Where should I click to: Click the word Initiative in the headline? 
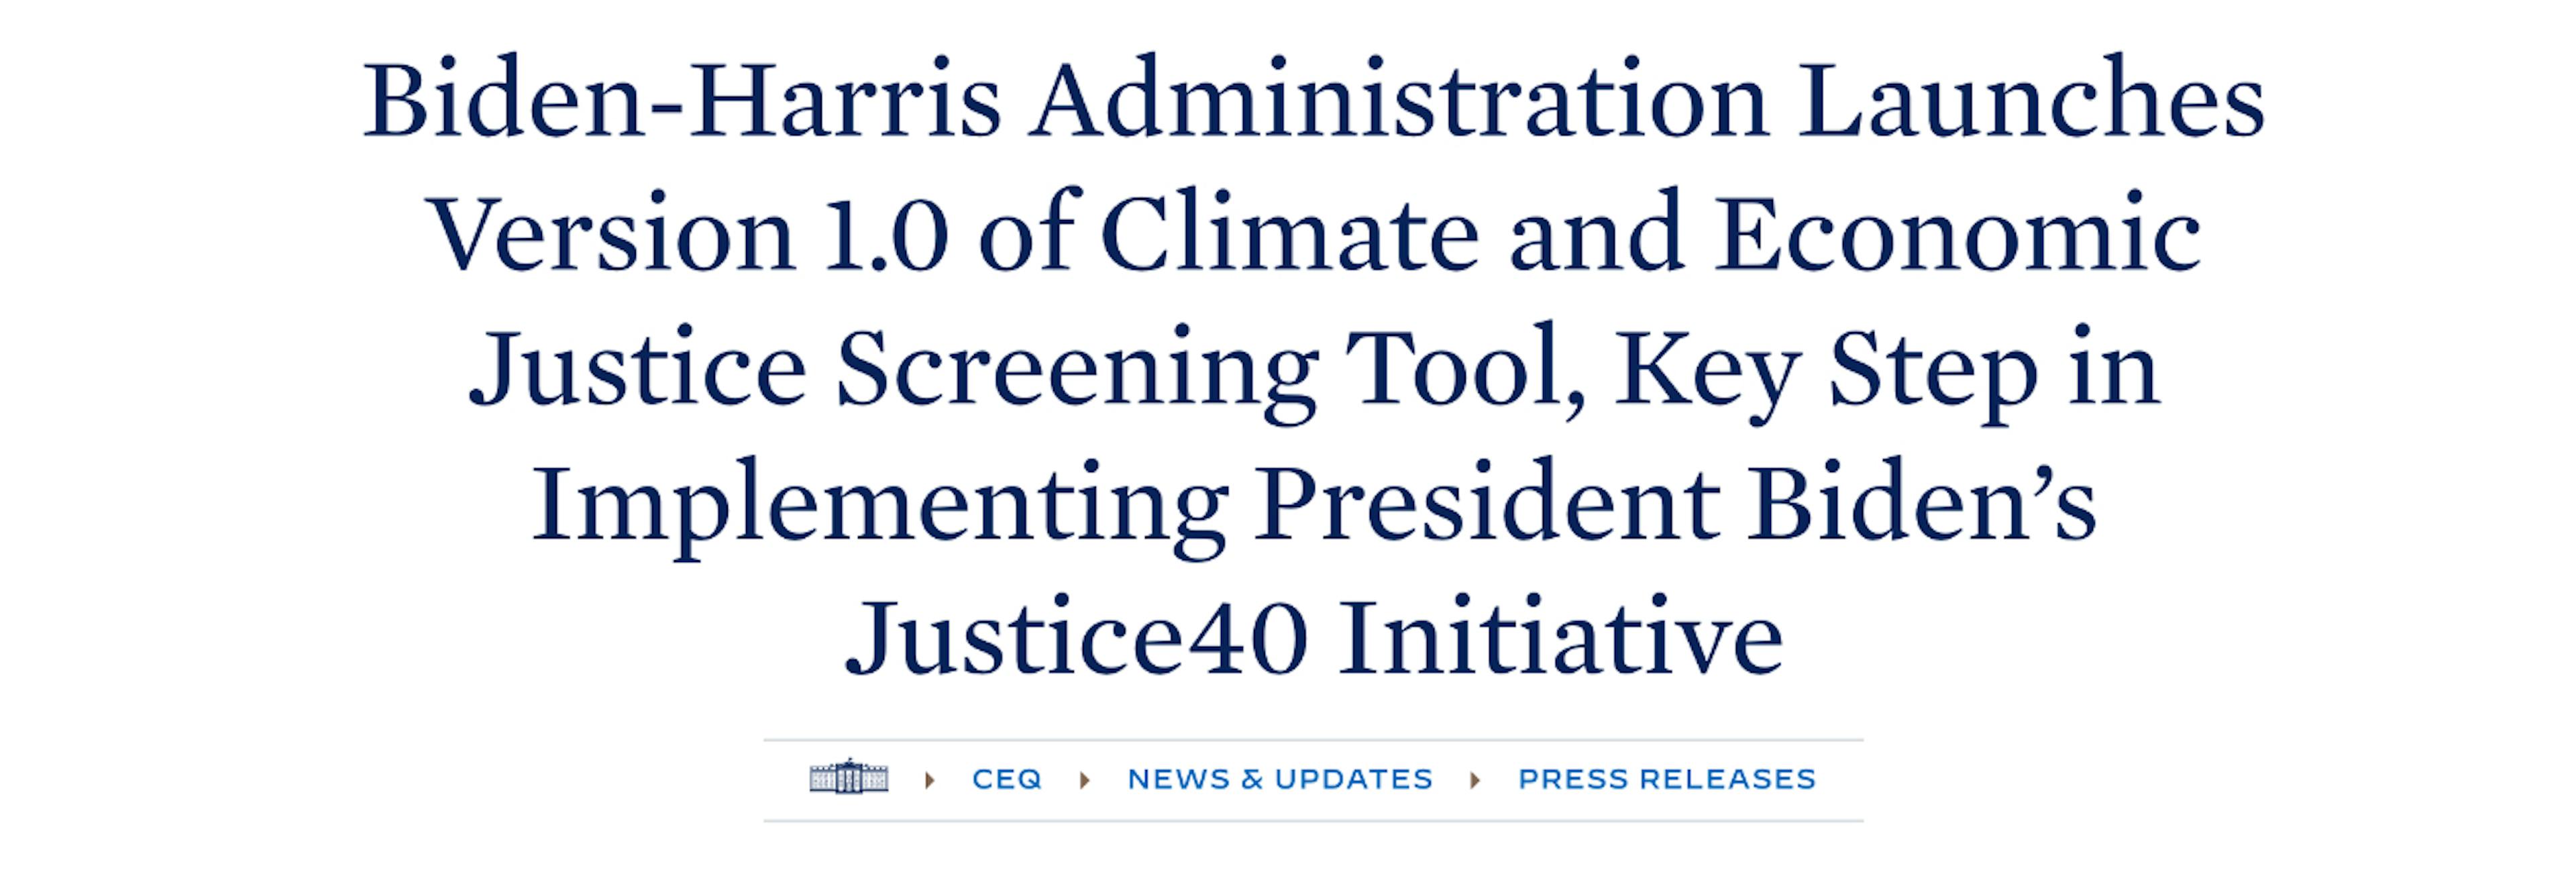(1562, 639)
